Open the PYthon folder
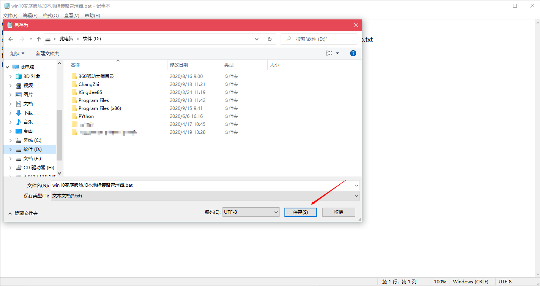540x286 pixels. tap(85, 116)
